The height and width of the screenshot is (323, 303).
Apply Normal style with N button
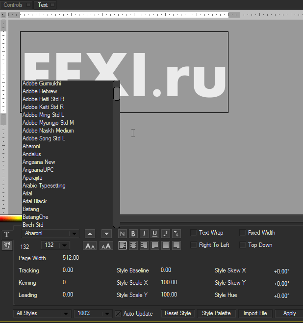pyautogui.click(x=123, y=234)
